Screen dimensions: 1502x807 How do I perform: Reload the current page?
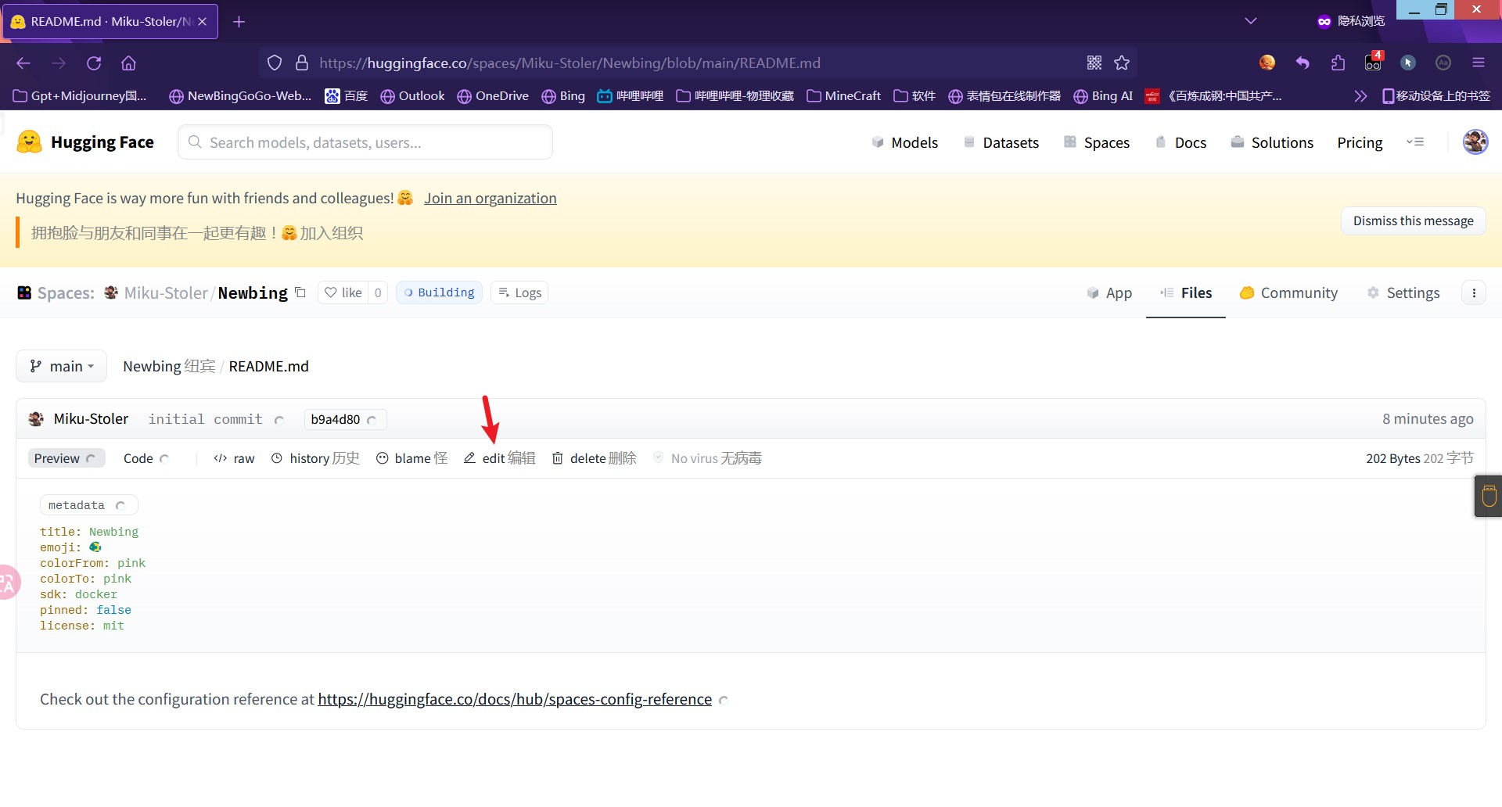(x=94, y=63)
